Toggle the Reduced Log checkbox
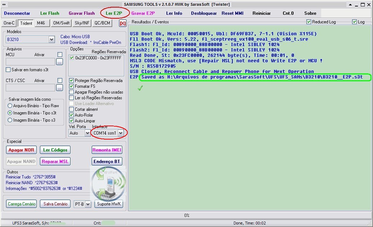 [x=309, y=22]
